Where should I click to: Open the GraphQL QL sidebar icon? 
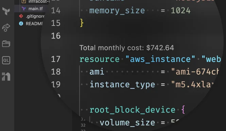(6, 60)
